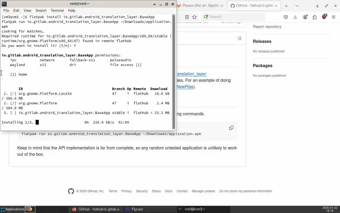Screen dimensions: 340x213
Task: Open the Applications menu in the taskbar
Action: pyautogui.click(x=12, y=209)
